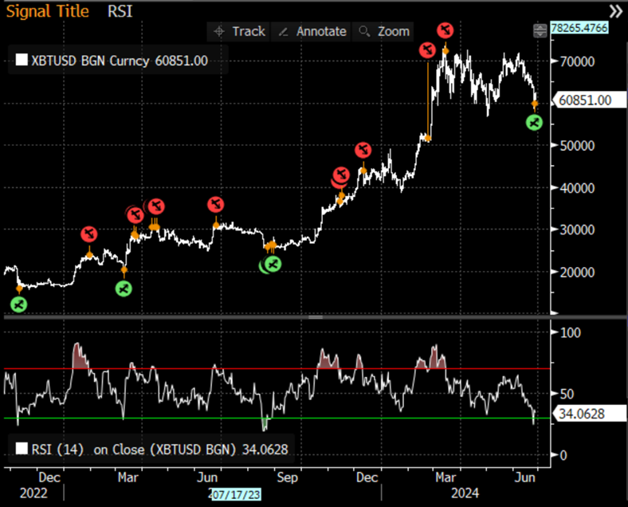Toggle RSI (14) legend white swatch

22,449
